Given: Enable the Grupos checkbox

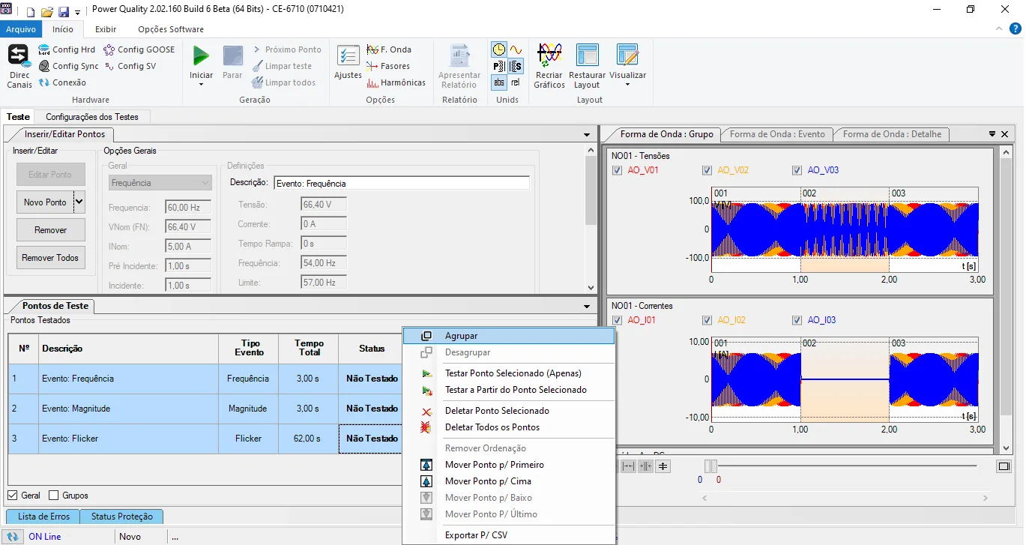Looking at the screenshot, I should click(x=53, y=496).
